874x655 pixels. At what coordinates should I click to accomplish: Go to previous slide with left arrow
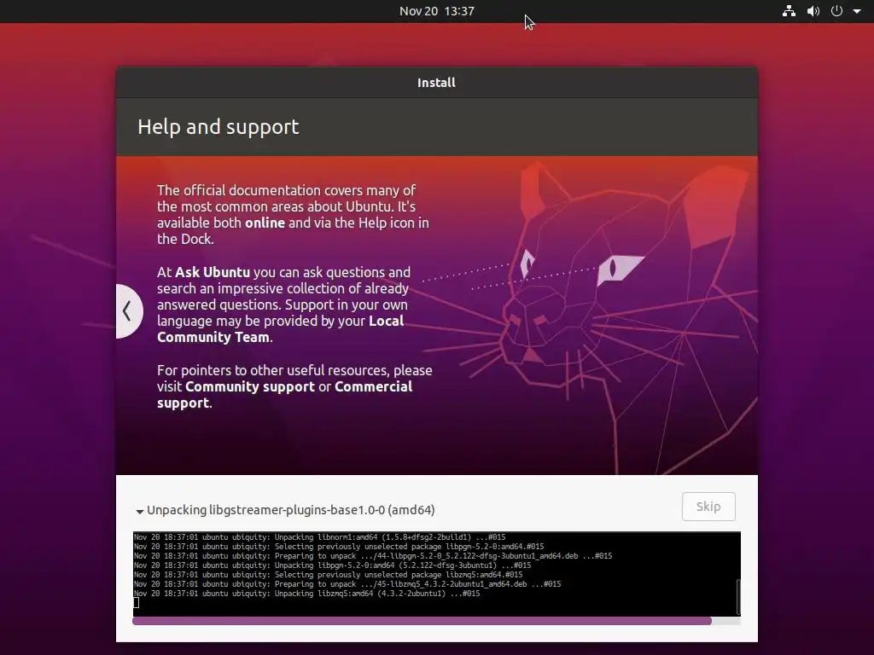(129, 310)
